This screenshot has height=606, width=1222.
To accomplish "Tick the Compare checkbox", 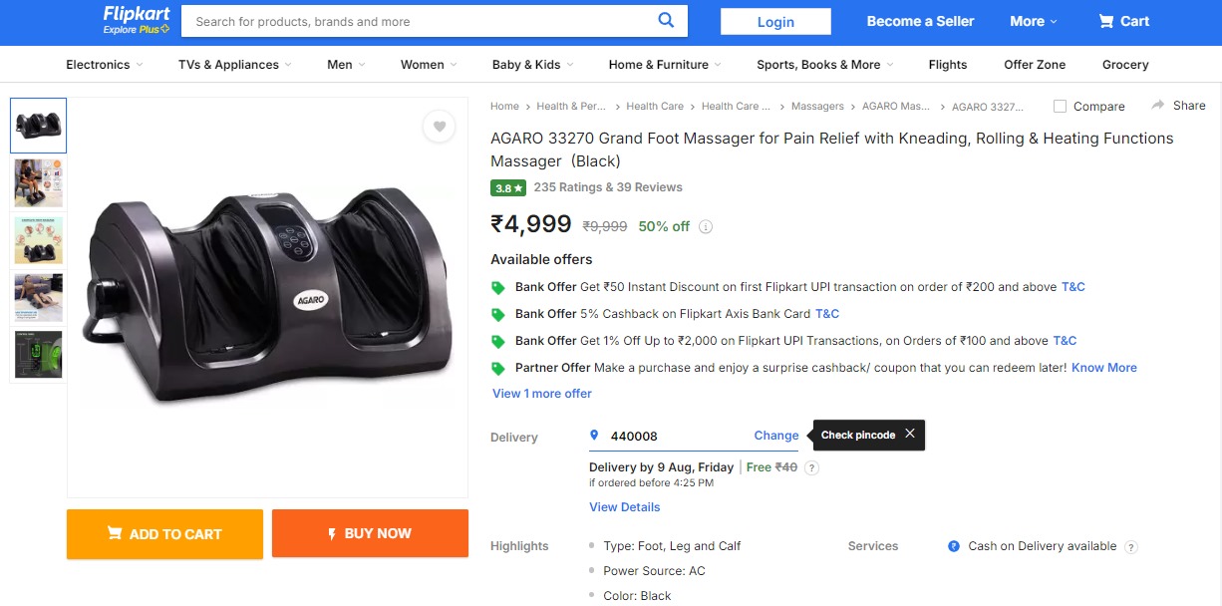I will click(1060, 107).
